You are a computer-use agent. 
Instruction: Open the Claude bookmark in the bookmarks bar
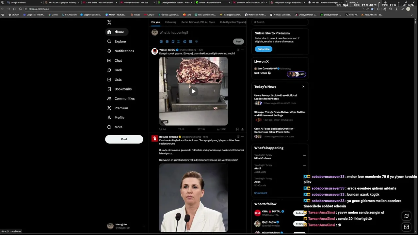pos(135,15)
